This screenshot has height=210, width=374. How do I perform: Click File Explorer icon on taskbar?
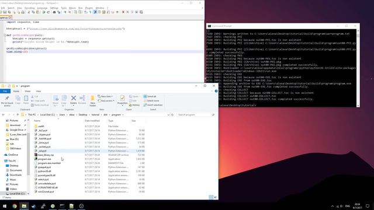point(24,206)
